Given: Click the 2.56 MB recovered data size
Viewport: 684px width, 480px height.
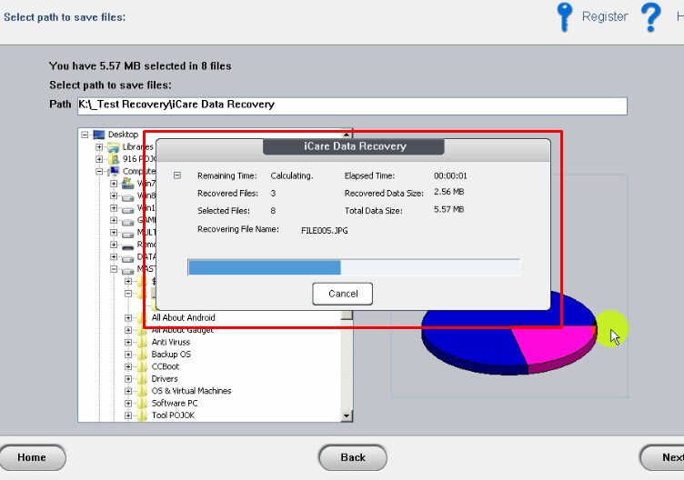Looking at the screenshot, I should [x=449, y=192].
